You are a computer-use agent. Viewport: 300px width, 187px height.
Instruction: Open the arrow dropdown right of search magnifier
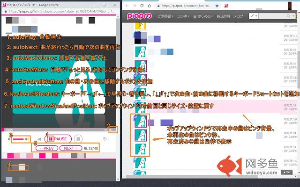tap(293, 16)
